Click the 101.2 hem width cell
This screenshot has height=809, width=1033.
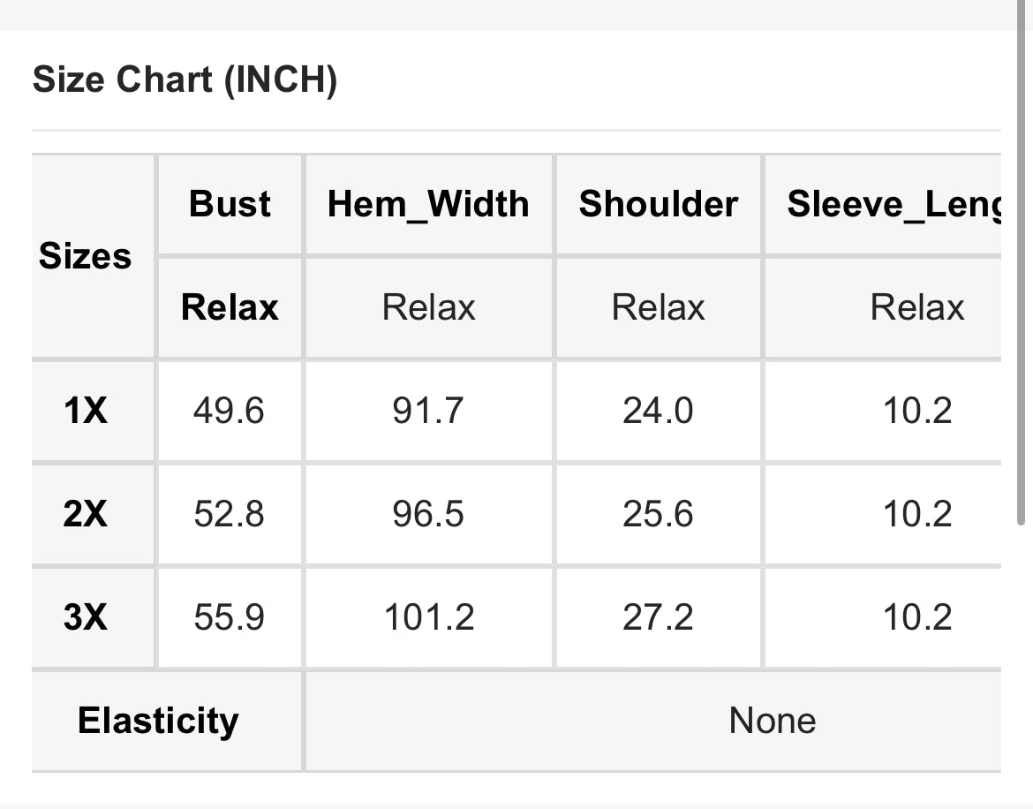428,617
